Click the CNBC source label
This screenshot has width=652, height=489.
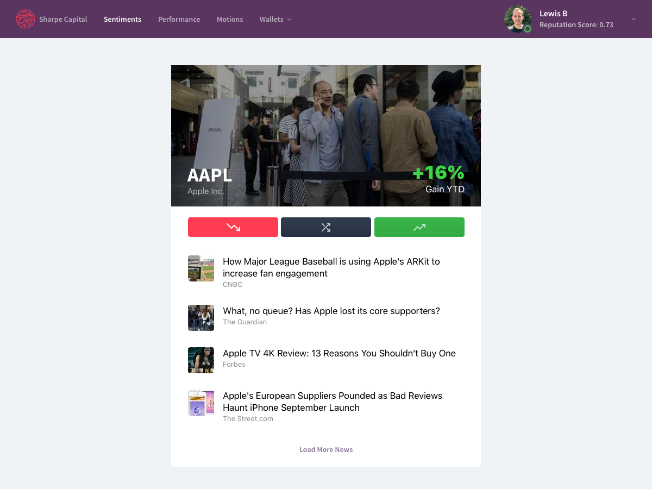[x=233, y=284]
